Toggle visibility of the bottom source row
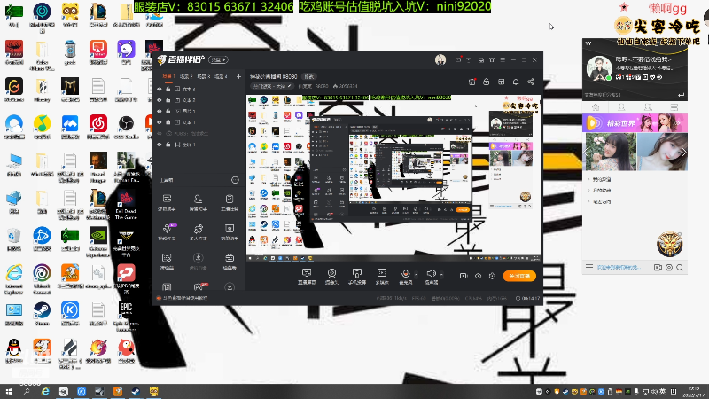Image resolution: width=709 pixels, height=399 pixels. [x=160, y=145]
